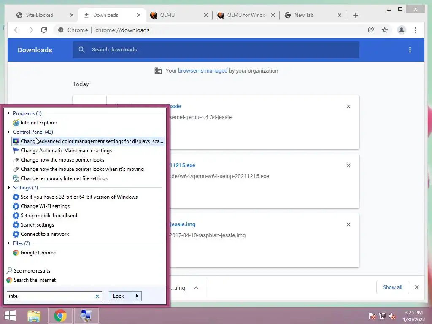Viewport: 432px width, 324px height.
Task: Collapse the Files (2) group
Action: (9, 243)
